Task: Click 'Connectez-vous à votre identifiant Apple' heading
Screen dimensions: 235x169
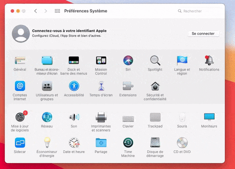Action: tap(69, 31)
